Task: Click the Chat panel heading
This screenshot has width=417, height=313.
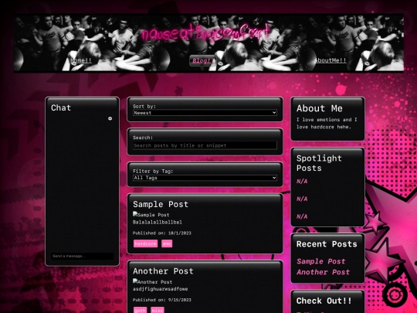Action: tap(61, 107)
